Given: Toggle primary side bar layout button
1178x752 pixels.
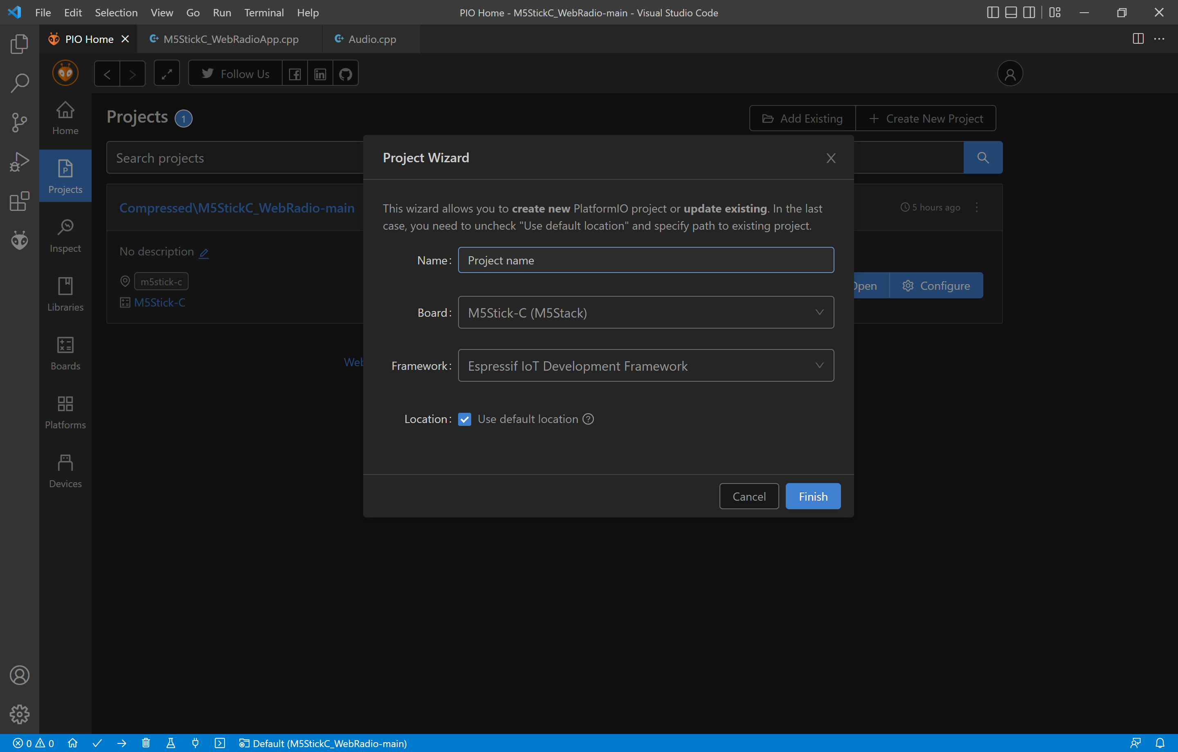Looking at the screenshot, I should click(x=993, y=13).
